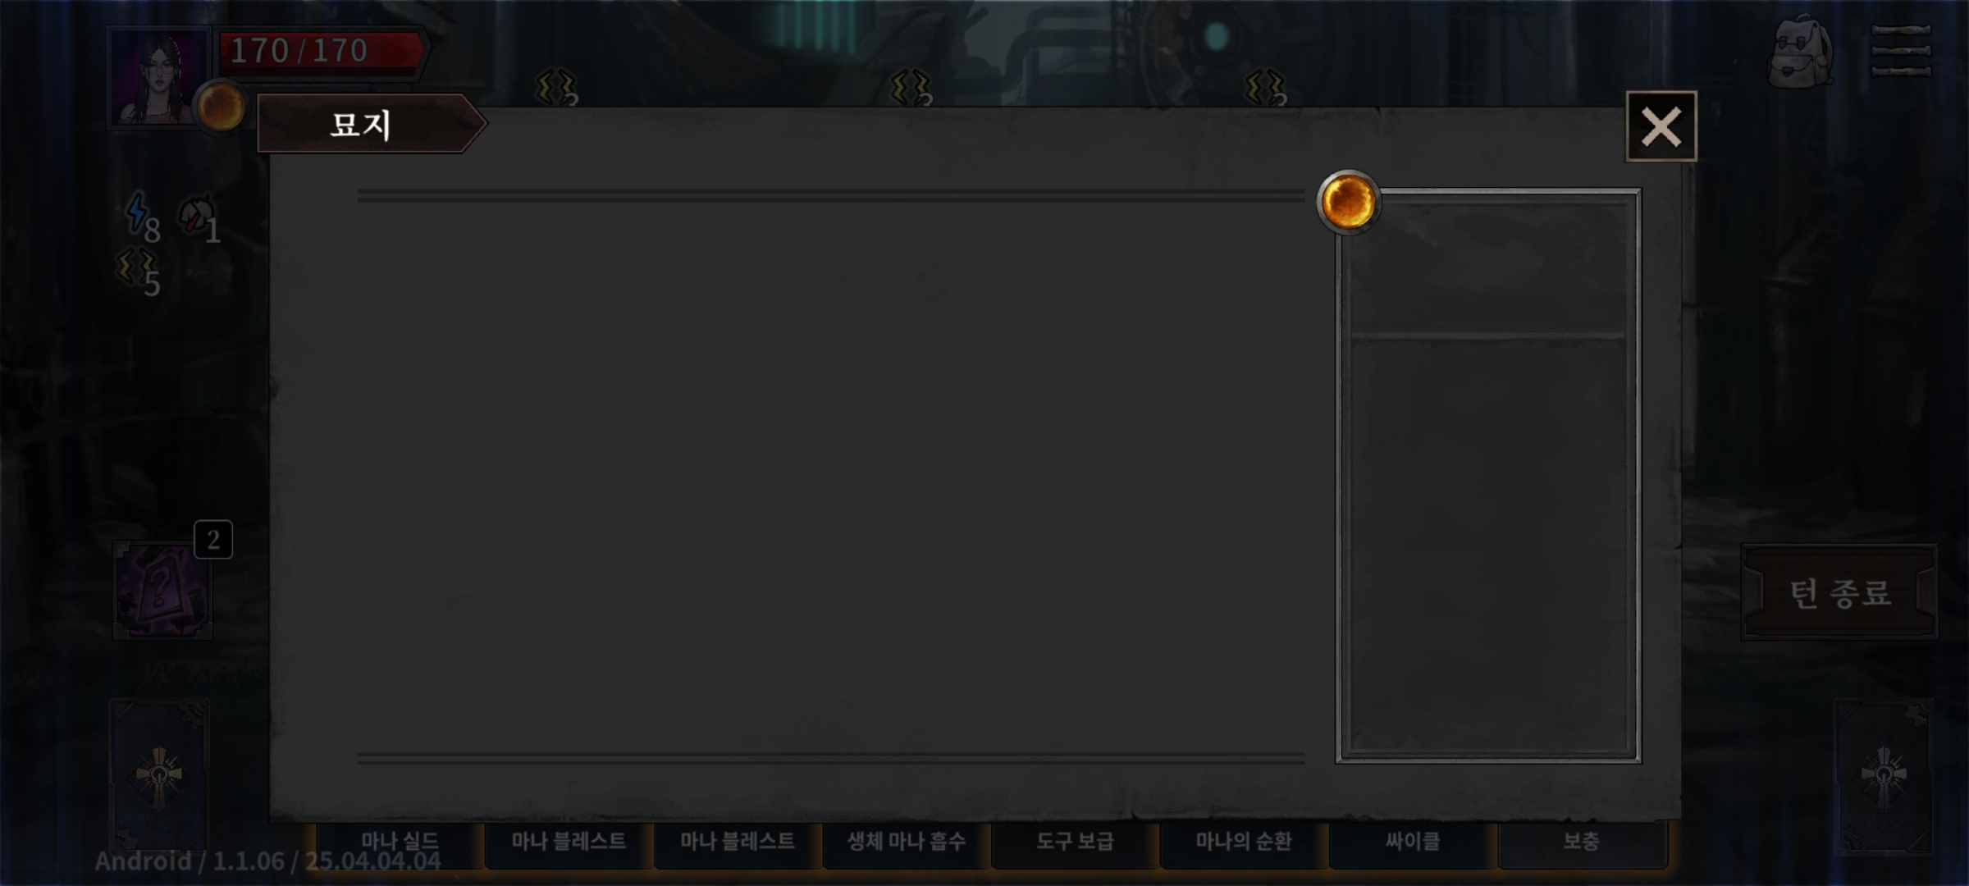
Task: Select the 보충 card
Action: (1582, 843)
